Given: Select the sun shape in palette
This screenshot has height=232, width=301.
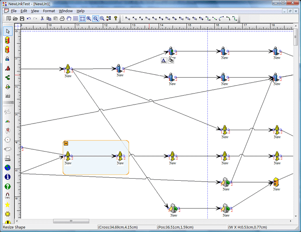Looking at the screenshot, I should 7,214.
